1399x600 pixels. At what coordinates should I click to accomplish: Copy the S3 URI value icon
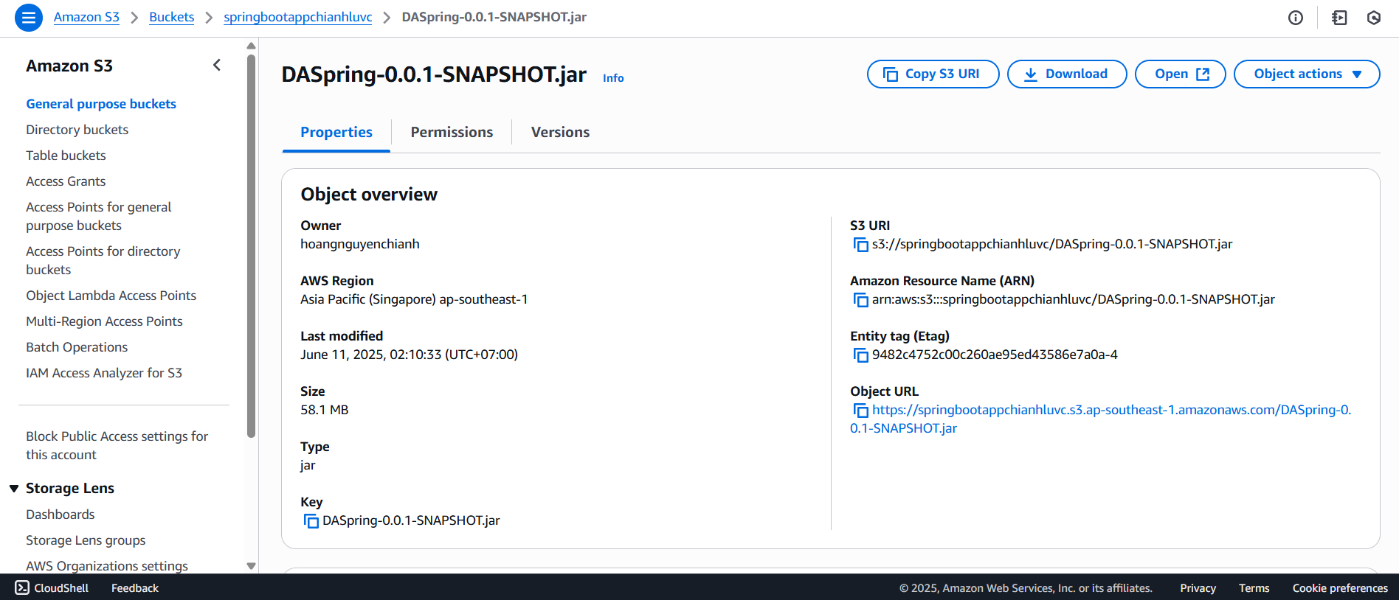pyautogui.click(x=860, y=245)
